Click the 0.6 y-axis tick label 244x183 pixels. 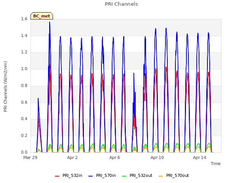pyautogui.click(x=24, y=102)
